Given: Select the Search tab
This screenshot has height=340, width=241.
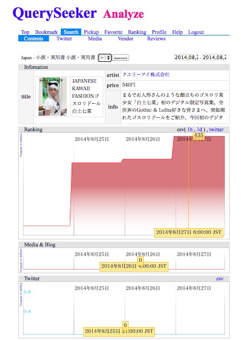Looking at the screenshot, I should pyautogui.click(x=71, y=32).
